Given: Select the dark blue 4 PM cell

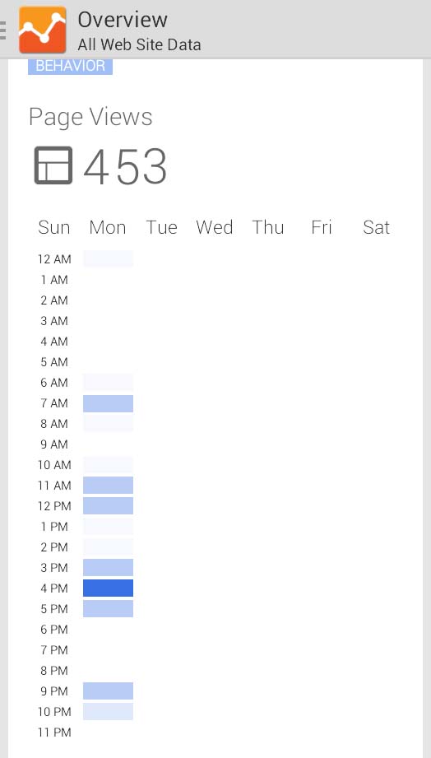Looking at the screenshot, I should tap(109, 588).
